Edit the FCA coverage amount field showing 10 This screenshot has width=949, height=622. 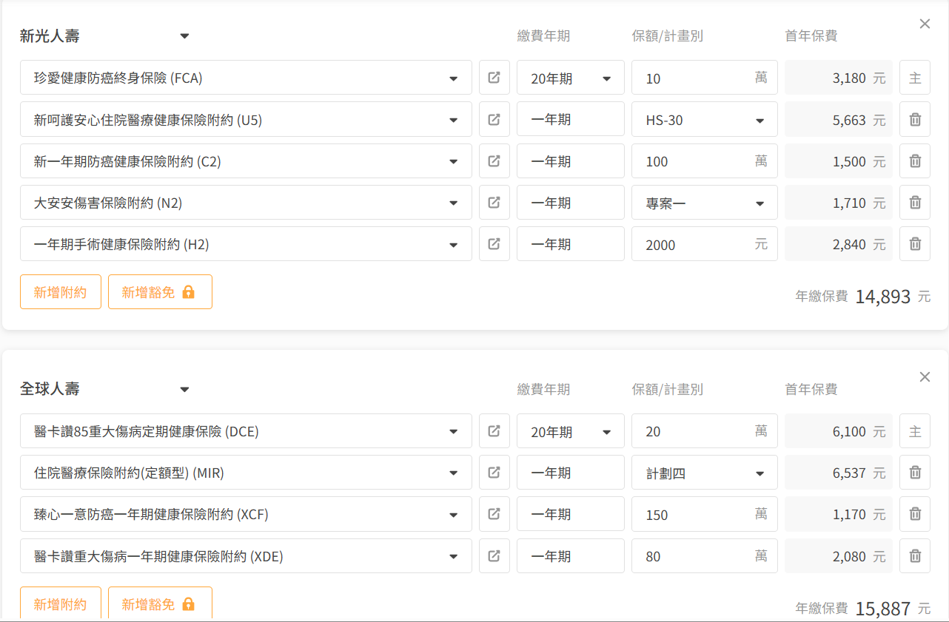coord(705,78)
